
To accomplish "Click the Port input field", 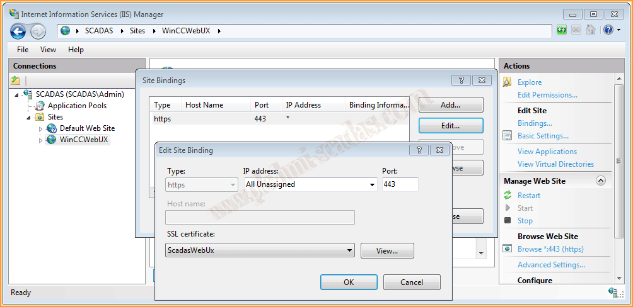I will [400, 185].
